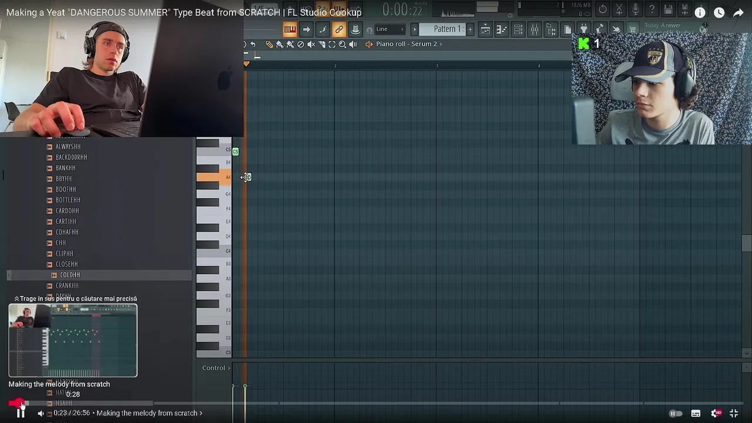The image size is (752, 423).
Task: Open the Playlist view icon
Action: 485,29
